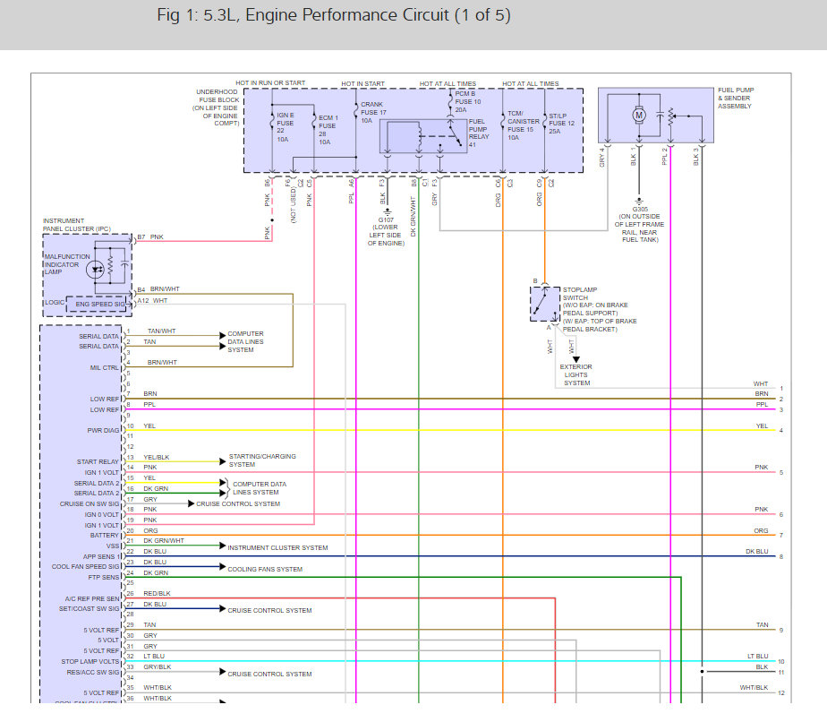Viewport: 827px width, 722px height.
Task: Click the 'RED/BLK' wire label at pin 26
Action: tap(157, 593)
